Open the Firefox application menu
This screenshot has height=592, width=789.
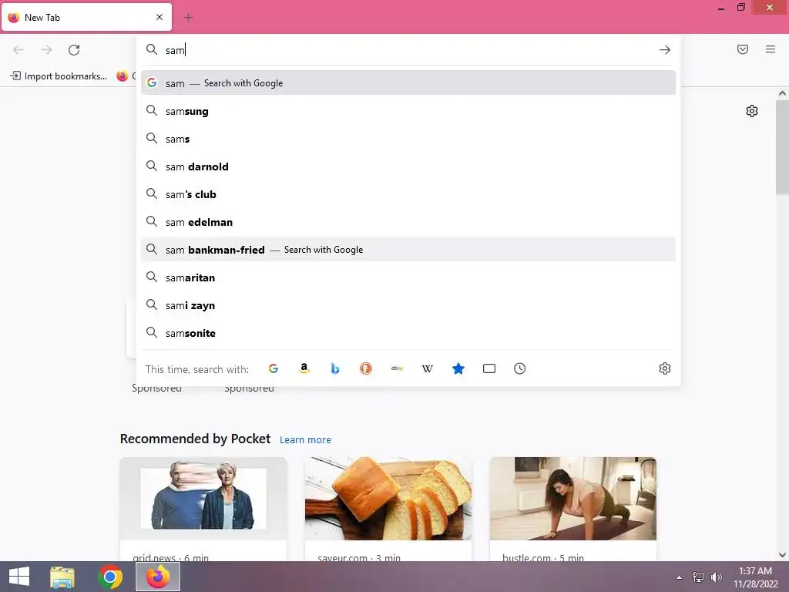coord(771,49)
